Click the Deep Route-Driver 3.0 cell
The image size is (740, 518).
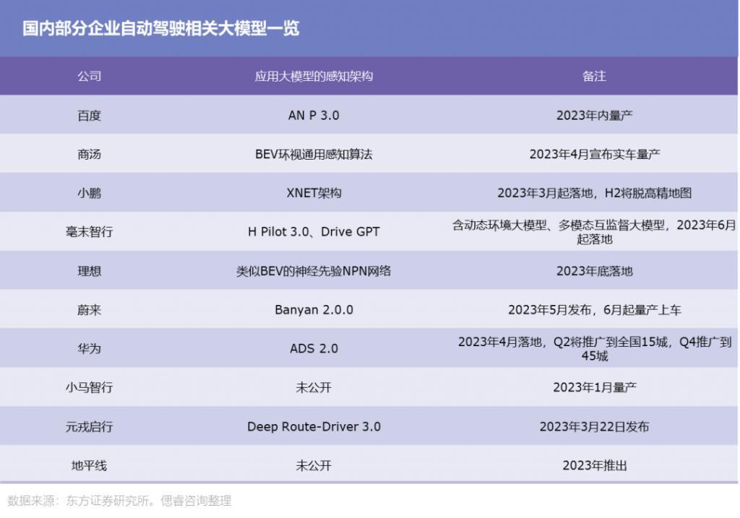(x=314, y=426)
